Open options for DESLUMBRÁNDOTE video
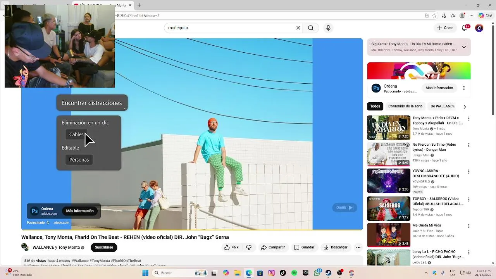This screenshot has height=279, width=496. click(469, 172)
